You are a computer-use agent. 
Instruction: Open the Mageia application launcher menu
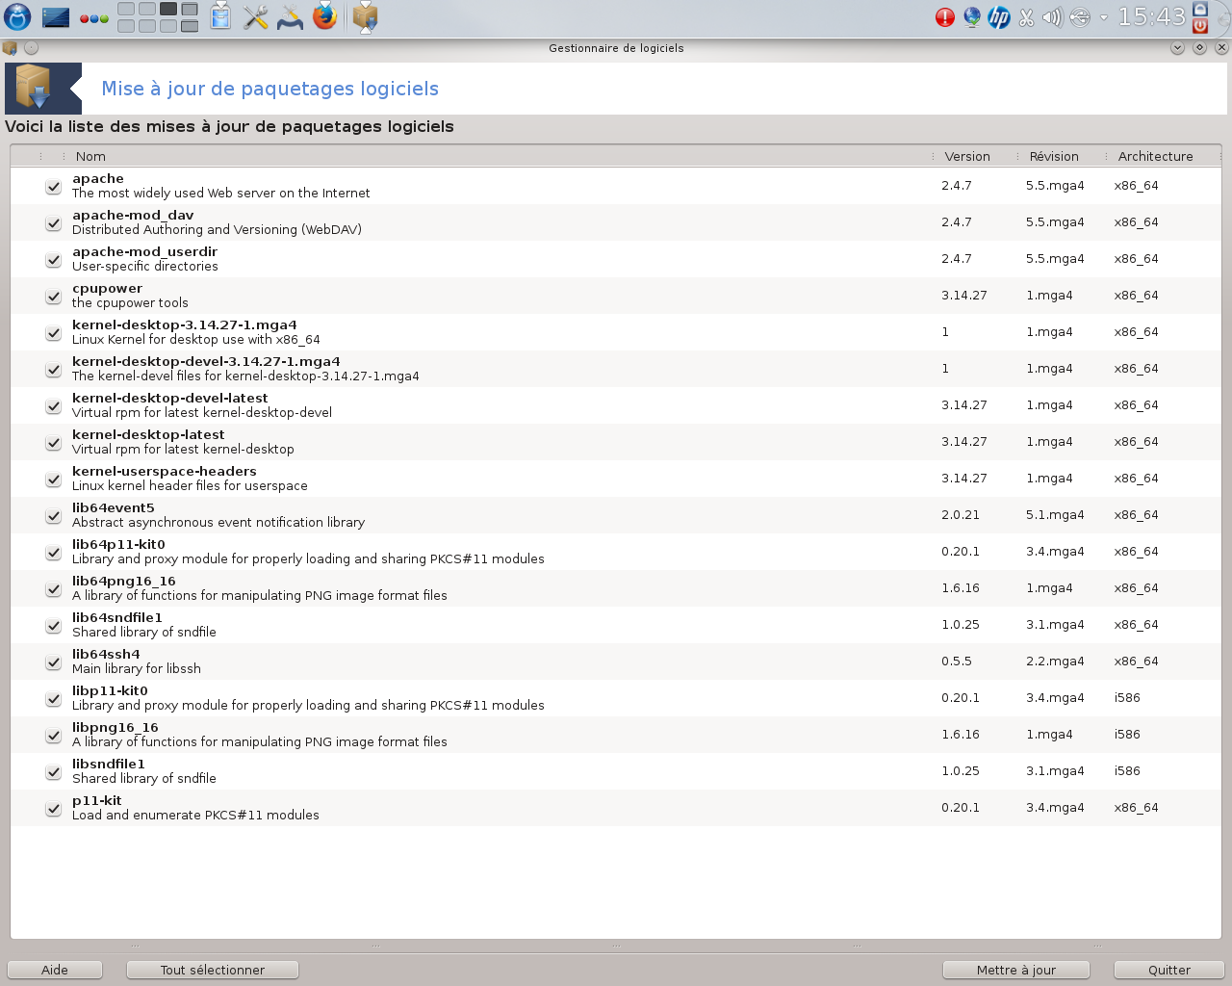[x=17, y=16]
